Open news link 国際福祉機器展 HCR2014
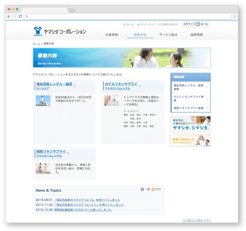246x231 pixels. point(83,210)
